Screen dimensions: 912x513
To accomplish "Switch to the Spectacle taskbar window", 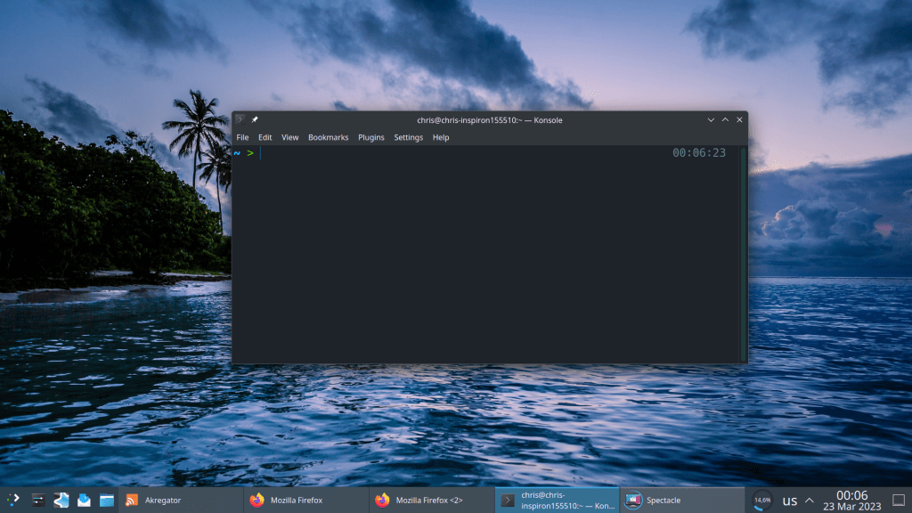I will (681, 501).
